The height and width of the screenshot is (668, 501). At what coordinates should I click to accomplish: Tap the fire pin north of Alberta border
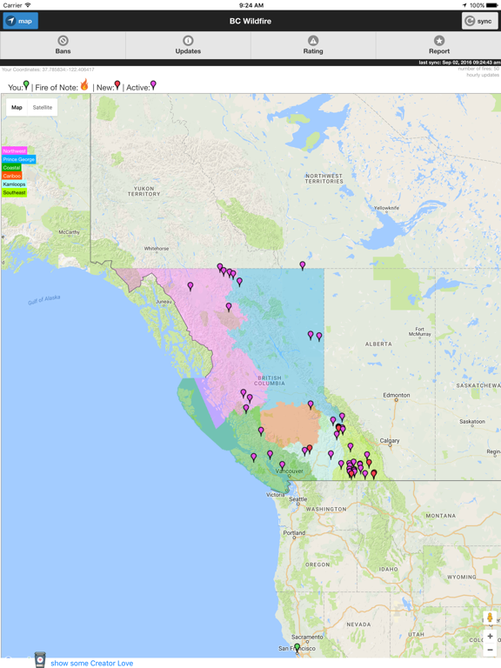[x=303, y=266]
